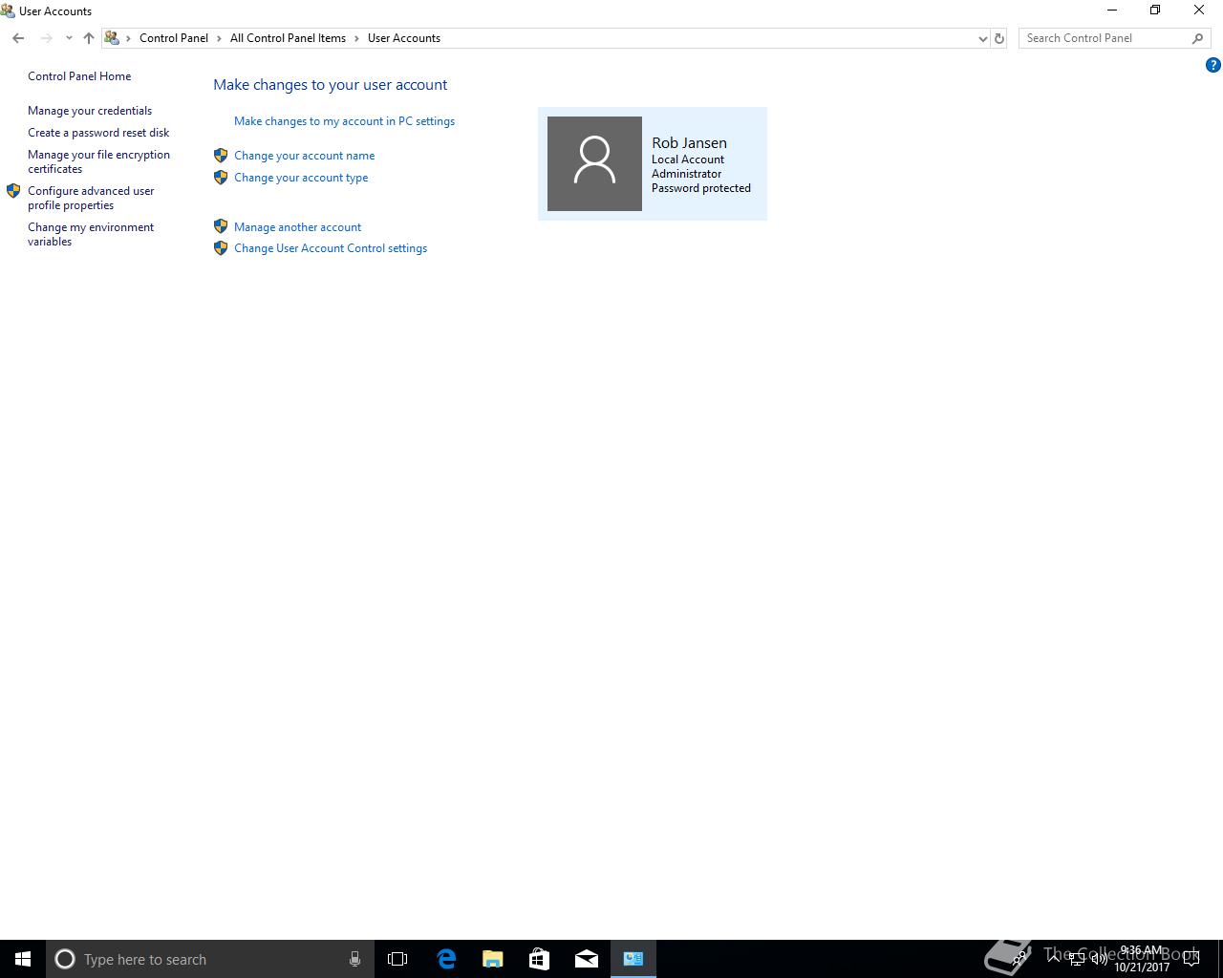Open the blue Help question mark
This screenshot has height=978, width=1223.
[x=1213, y=66]
